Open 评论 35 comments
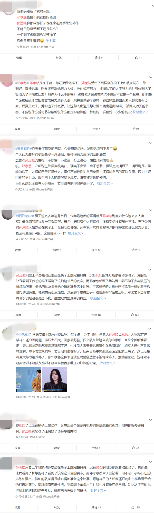This screenshot has width=154, height=513. click(x=96, y=250)
